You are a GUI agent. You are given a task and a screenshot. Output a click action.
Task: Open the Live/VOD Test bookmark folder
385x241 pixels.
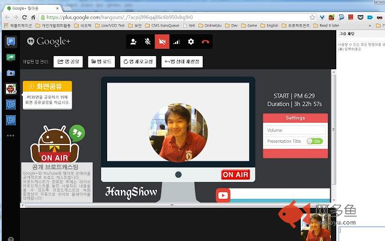110,25
